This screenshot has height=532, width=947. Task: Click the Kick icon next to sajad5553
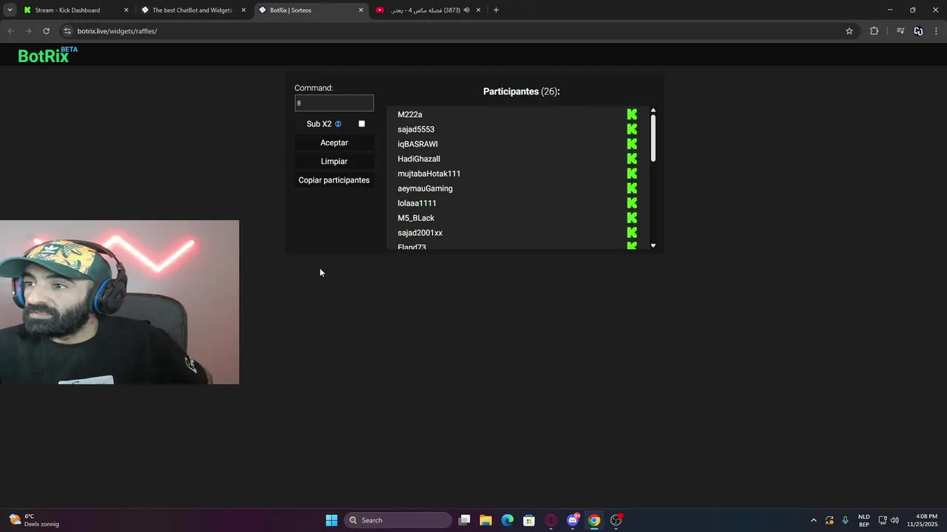(x=632, y=129)
